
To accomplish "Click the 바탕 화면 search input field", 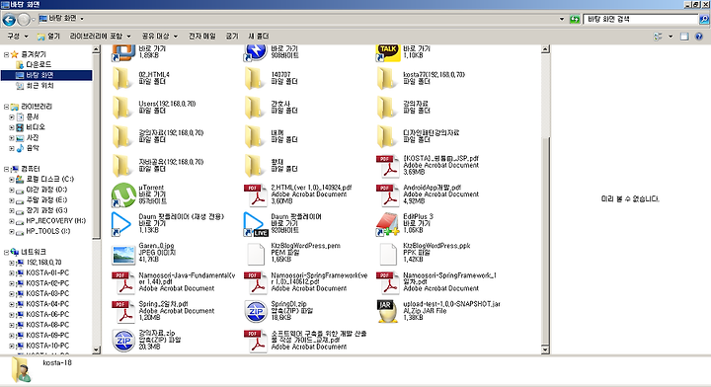I will click(641, 19).
